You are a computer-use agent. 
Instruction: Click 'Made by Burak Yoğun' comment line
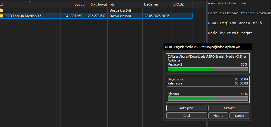coord(230,33)
